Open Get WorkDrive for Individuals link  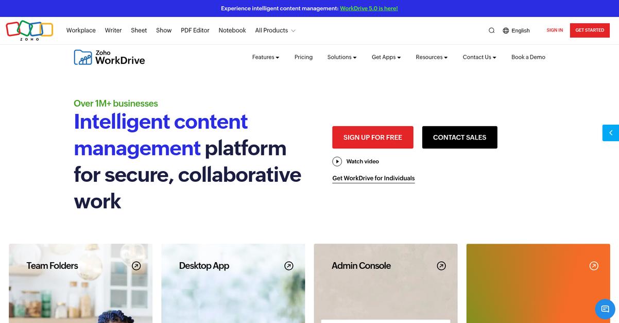(x=373, y=178)
